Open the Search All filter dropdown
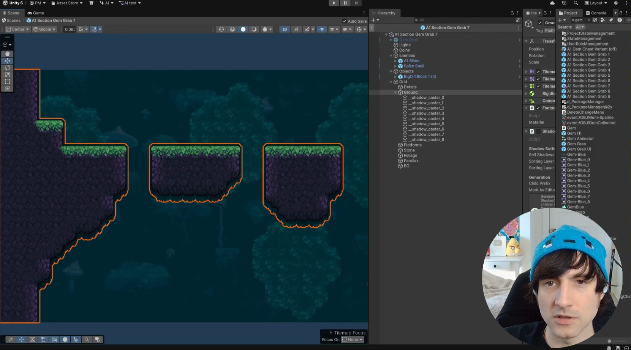Viewport: 631px width, 350px height. (x=580, y=27)
